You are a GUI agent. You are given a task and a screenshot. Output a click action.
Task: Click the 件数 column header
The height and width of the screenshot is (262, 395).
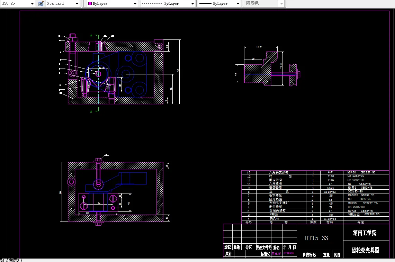pyautogui.click(x=313, y=222)
